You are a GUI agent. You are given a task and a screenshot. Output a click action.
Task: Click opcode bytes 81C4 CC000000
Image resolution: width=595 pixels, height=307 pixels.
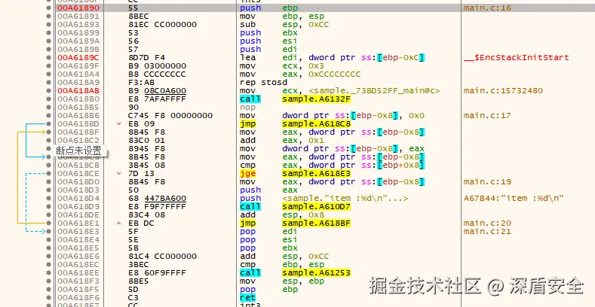coord(162,257)
